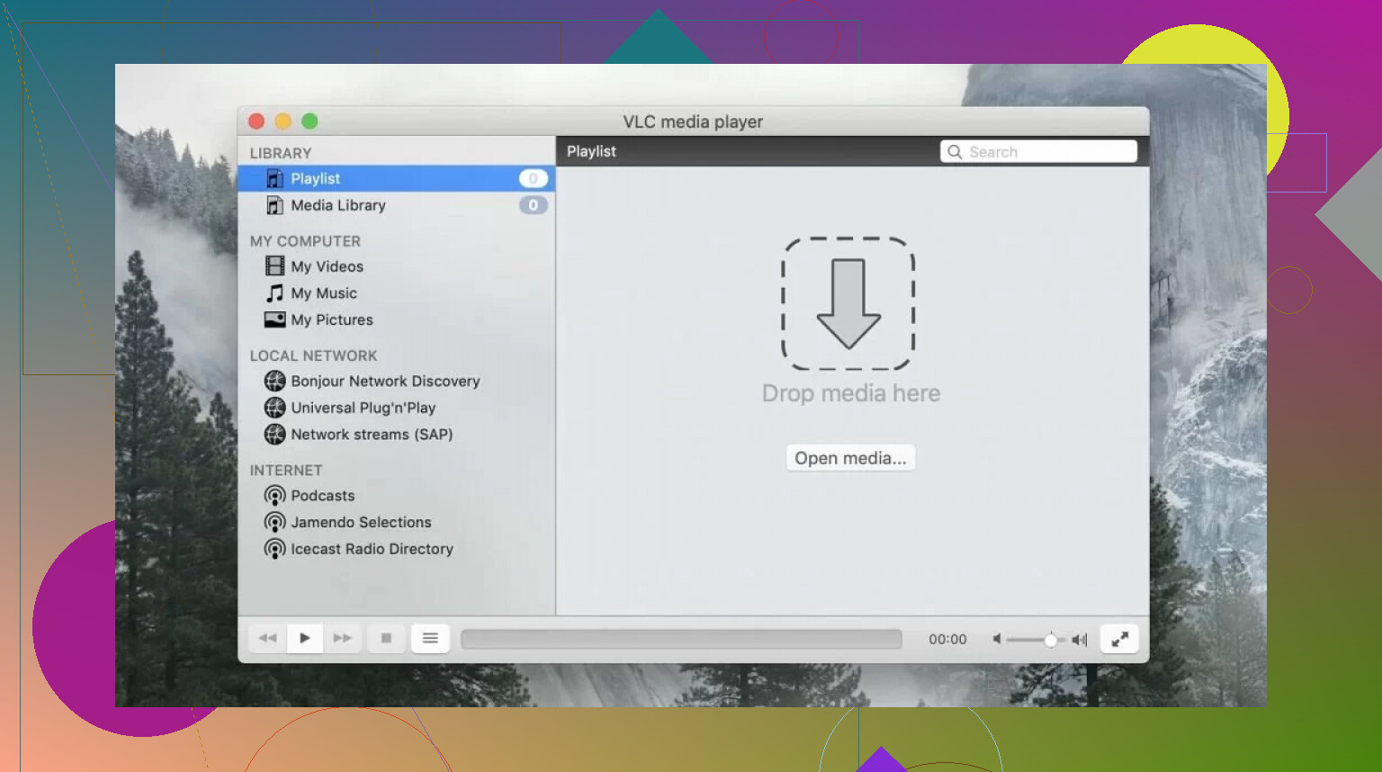Click the playback progress bar
The width and height of the screenshot is (1382, 772).
click(x=681, y=639)
